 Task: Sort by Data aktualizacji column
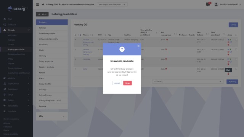pos(224,34)
